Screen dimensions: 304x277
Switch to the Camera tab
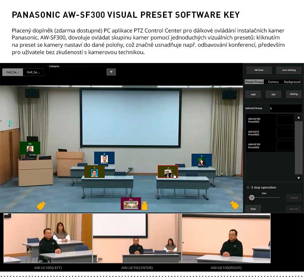click(273, 82)
